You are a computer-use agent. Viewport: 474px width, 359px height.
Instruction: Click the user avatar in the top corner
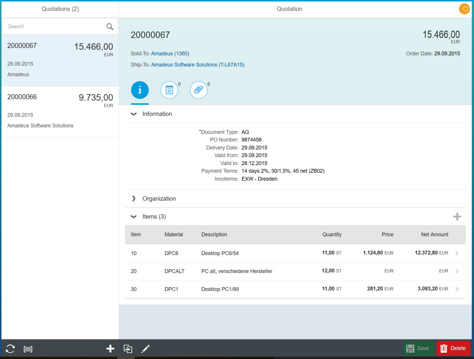464,8
